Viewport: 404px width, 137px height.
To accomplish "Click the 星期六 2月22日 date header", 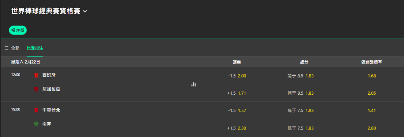I will click(25, 62).
